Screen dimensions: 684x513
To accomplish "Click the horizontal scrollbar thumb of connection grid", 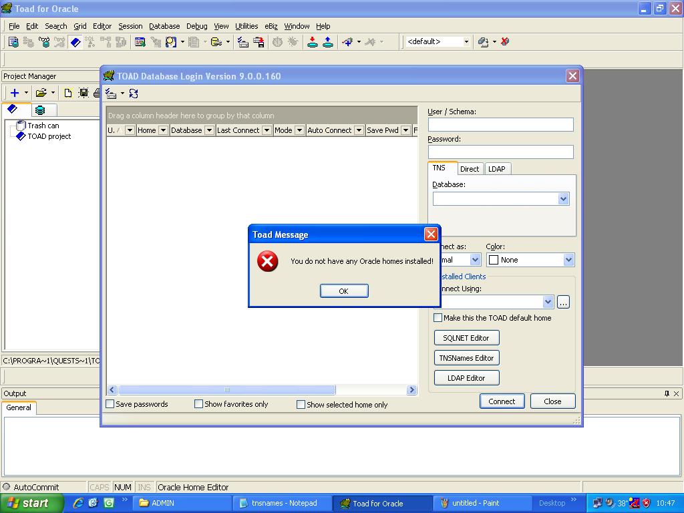I will [x=227, y=389].
